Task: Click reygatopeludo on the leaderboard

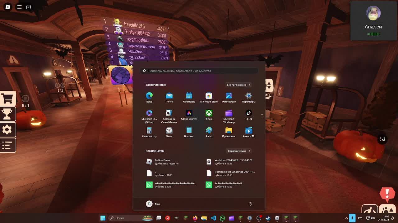Action: [137, 40]
